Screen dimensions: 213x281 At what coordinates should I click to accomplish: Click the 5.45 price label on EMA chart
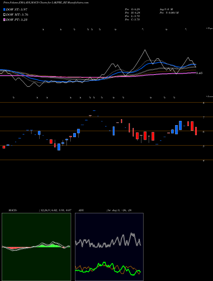[199, 73]
